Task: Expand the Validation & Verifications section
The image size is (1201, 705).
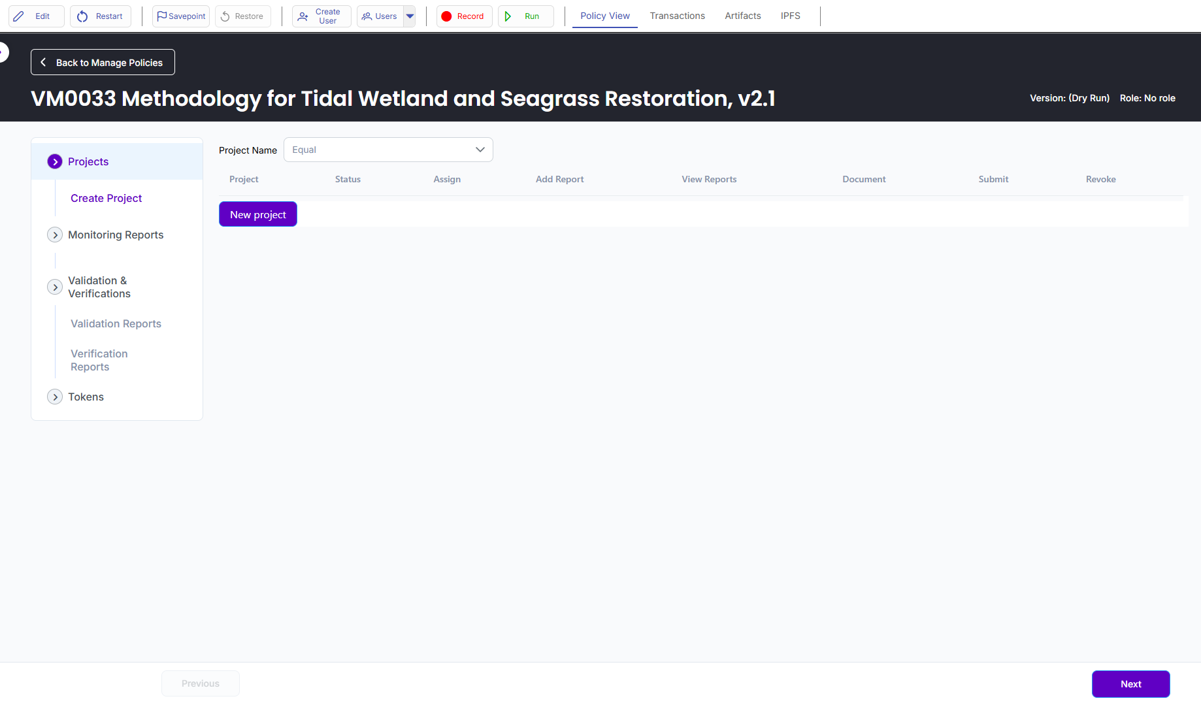Action: 55,287
